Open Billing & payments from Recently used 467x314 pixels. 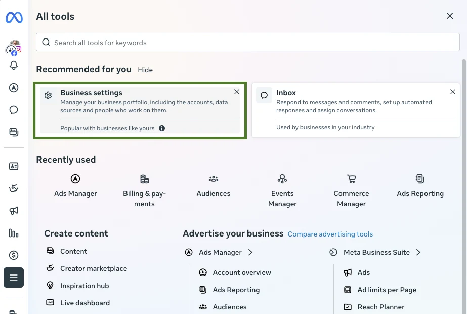[144, 191]
